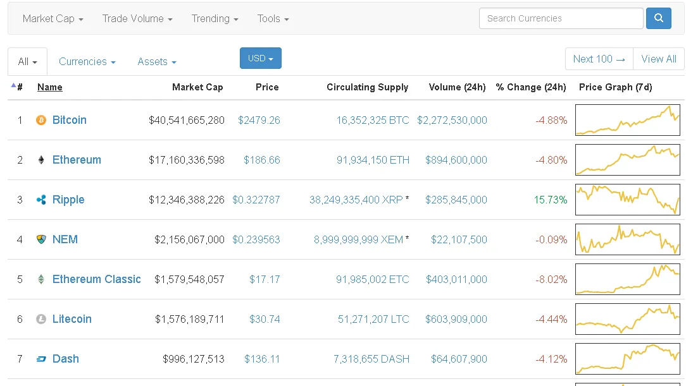Open Bitcoin 7d price graph
This screenshot has width=686, height=386.
[627, 120]
